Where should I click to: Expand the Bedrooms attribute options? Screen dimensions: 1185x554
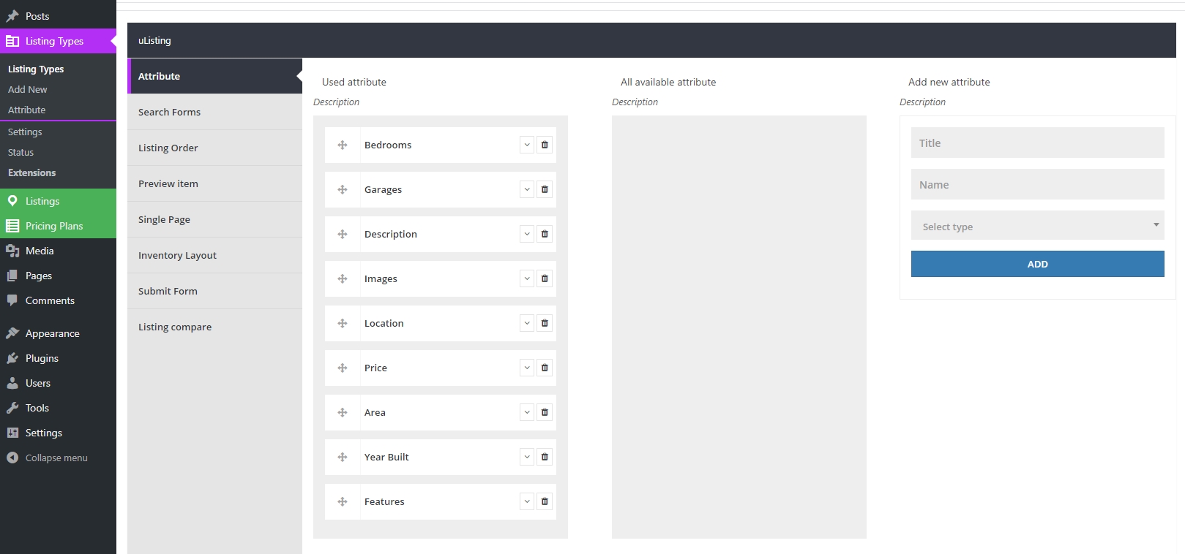pyautogui.click(x=527, y=145)
